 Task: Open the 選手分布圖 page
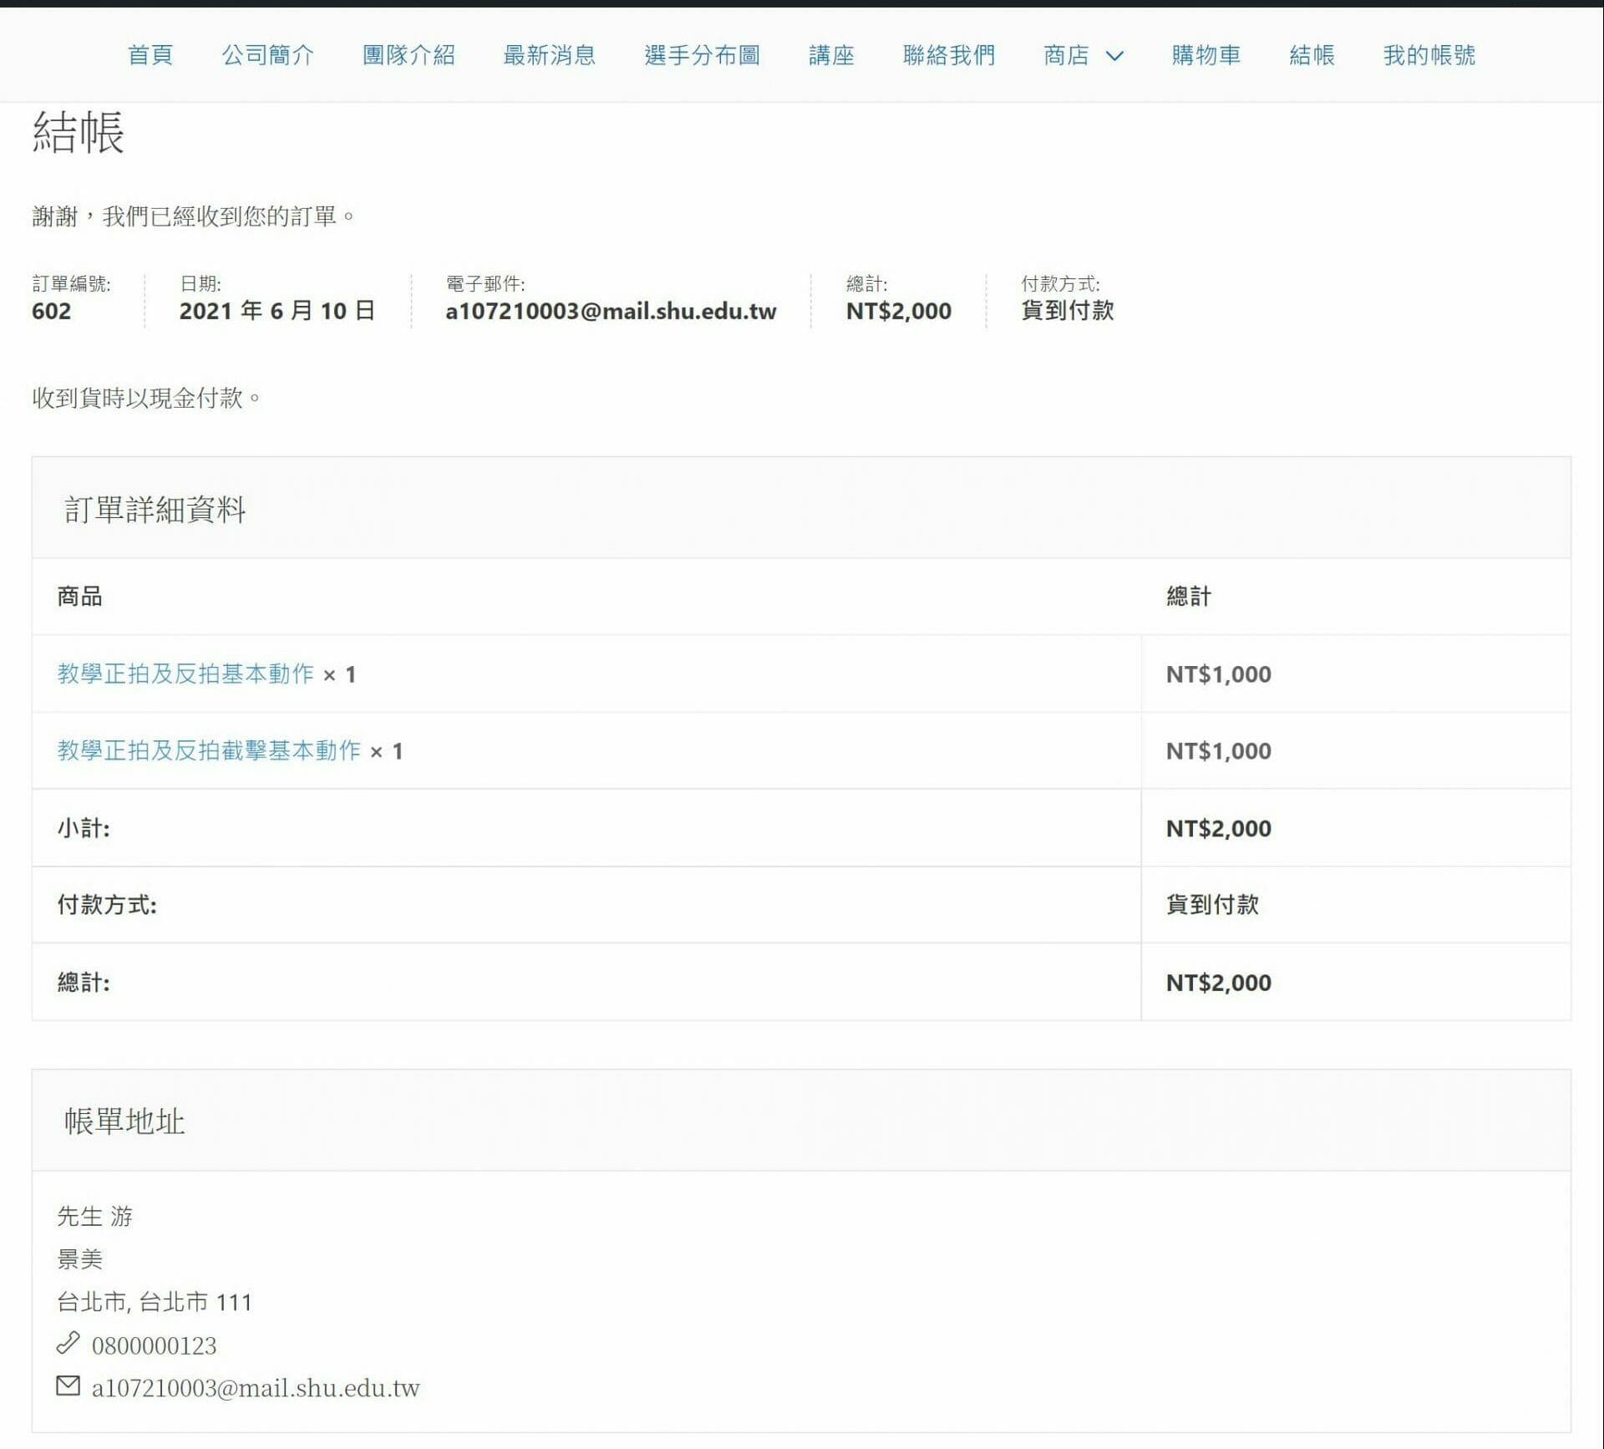(702, 55)
